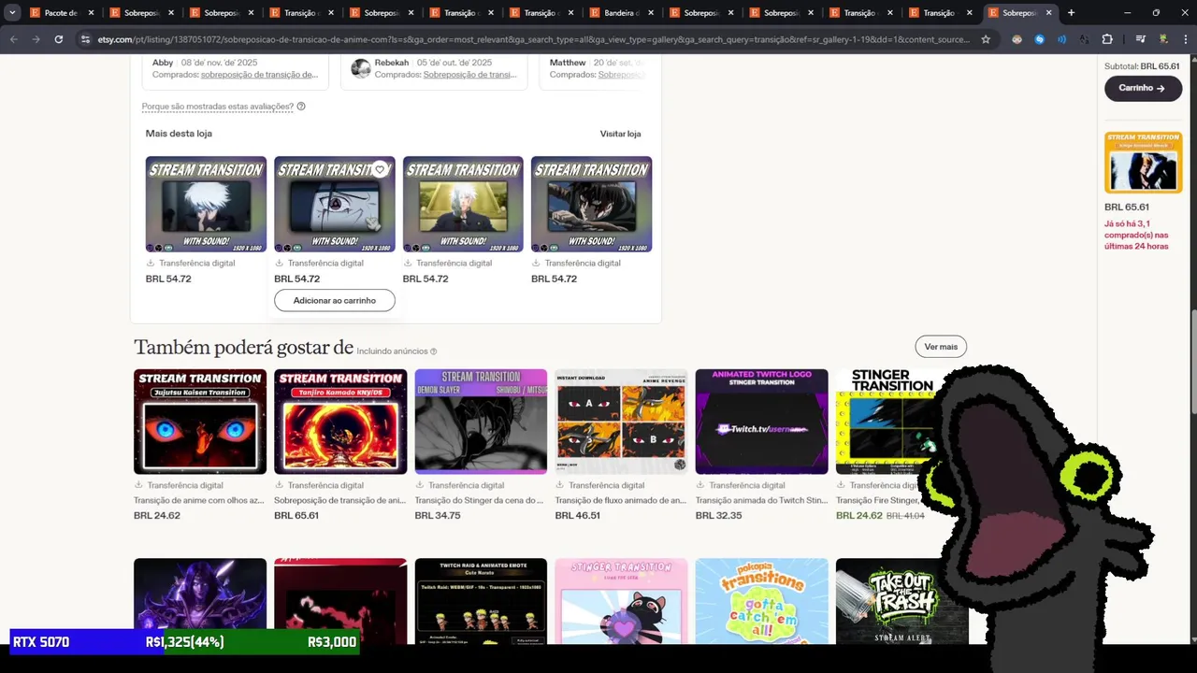This screenshot has height=673, width=1197.
Task: Open 'Transição animada do Twitch Stin...' title
Action: 761,500
